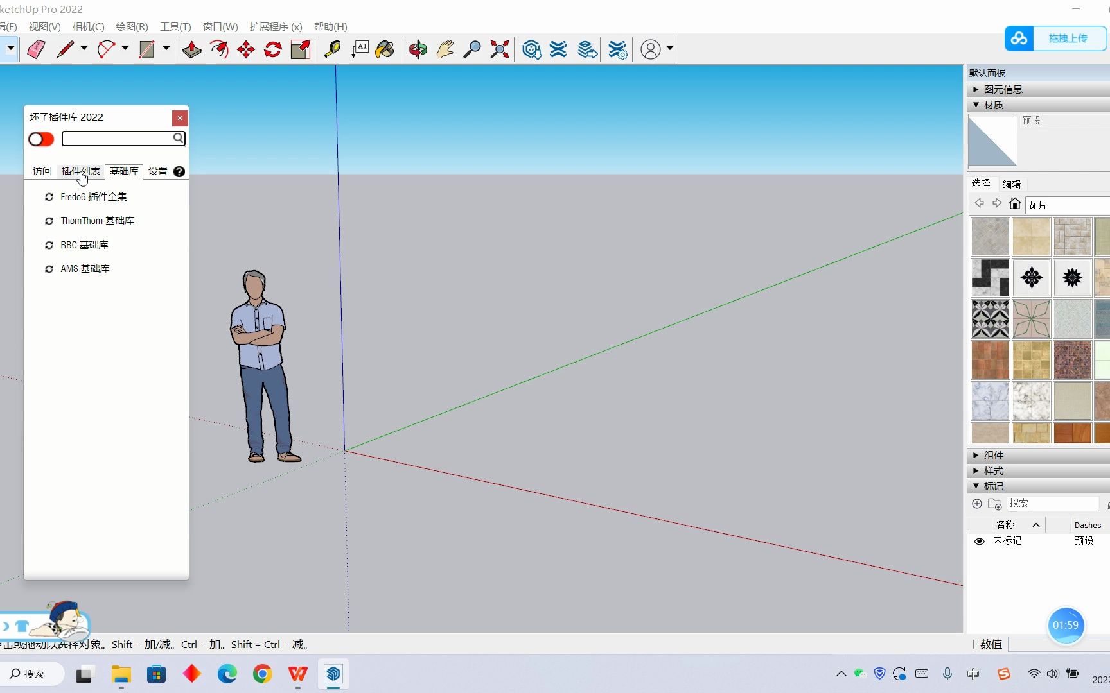Pick the terracotta brick tile material
This screenshot has height=693, width=1110.
pyautogui.click(x=990, y=360)
